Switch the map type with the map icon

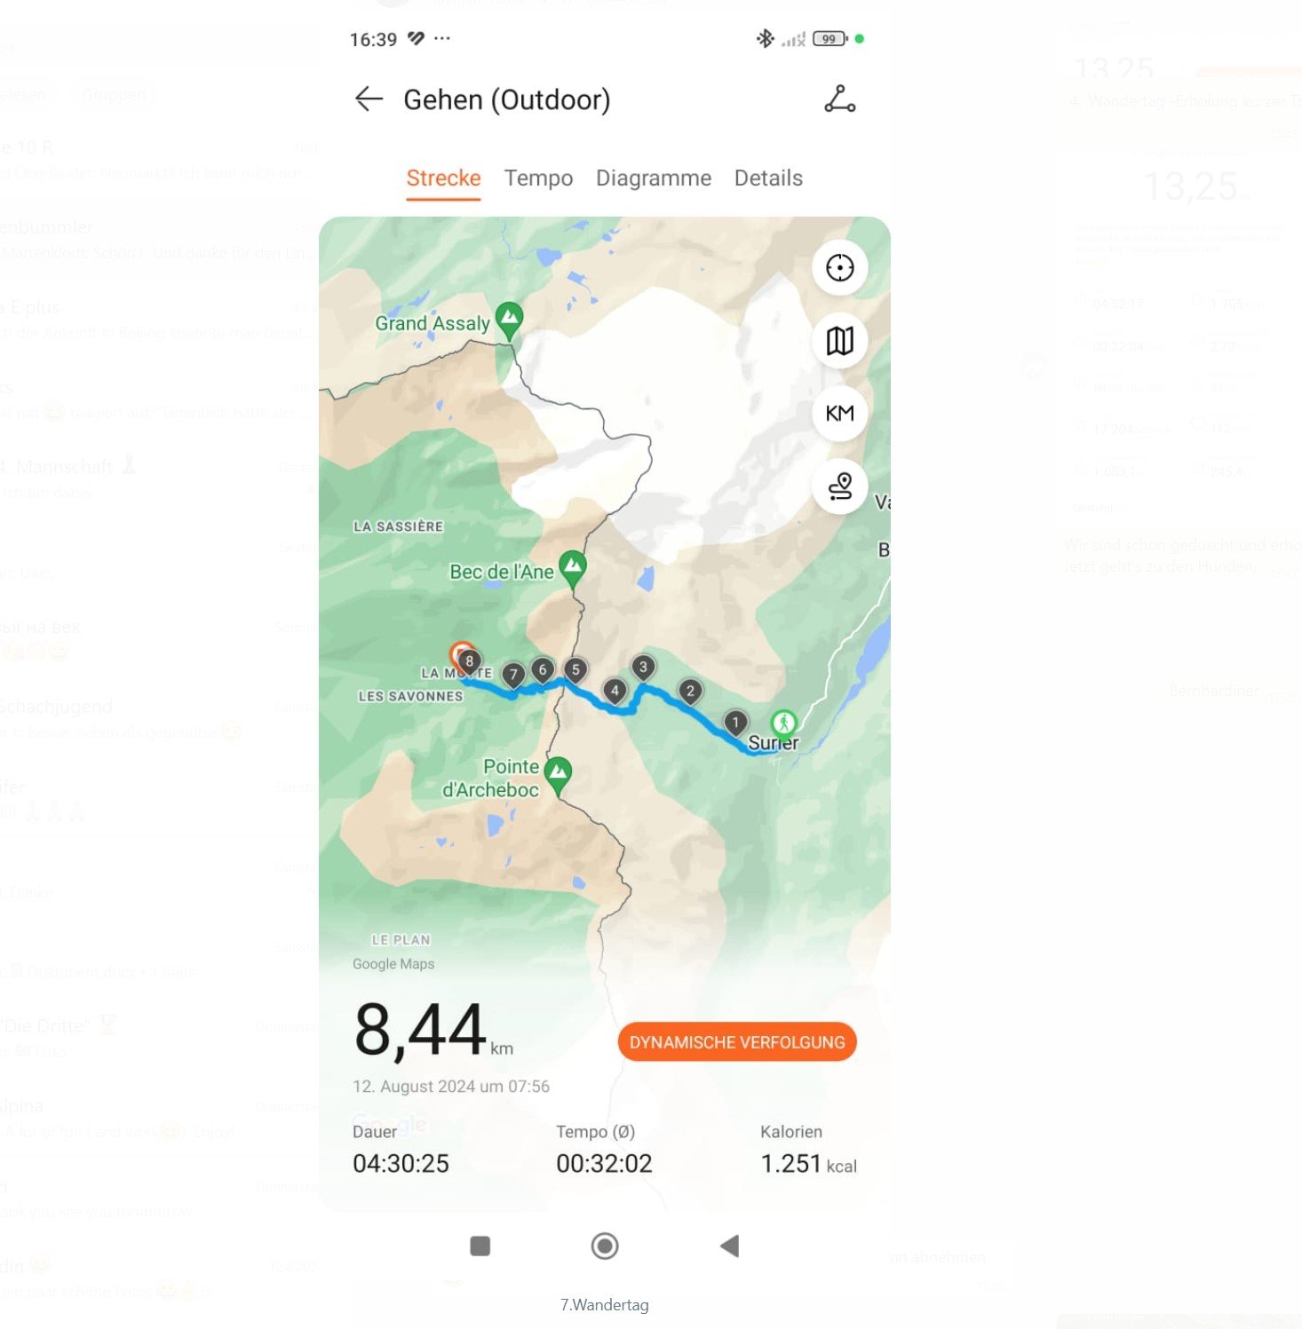(x=839, y=341)
